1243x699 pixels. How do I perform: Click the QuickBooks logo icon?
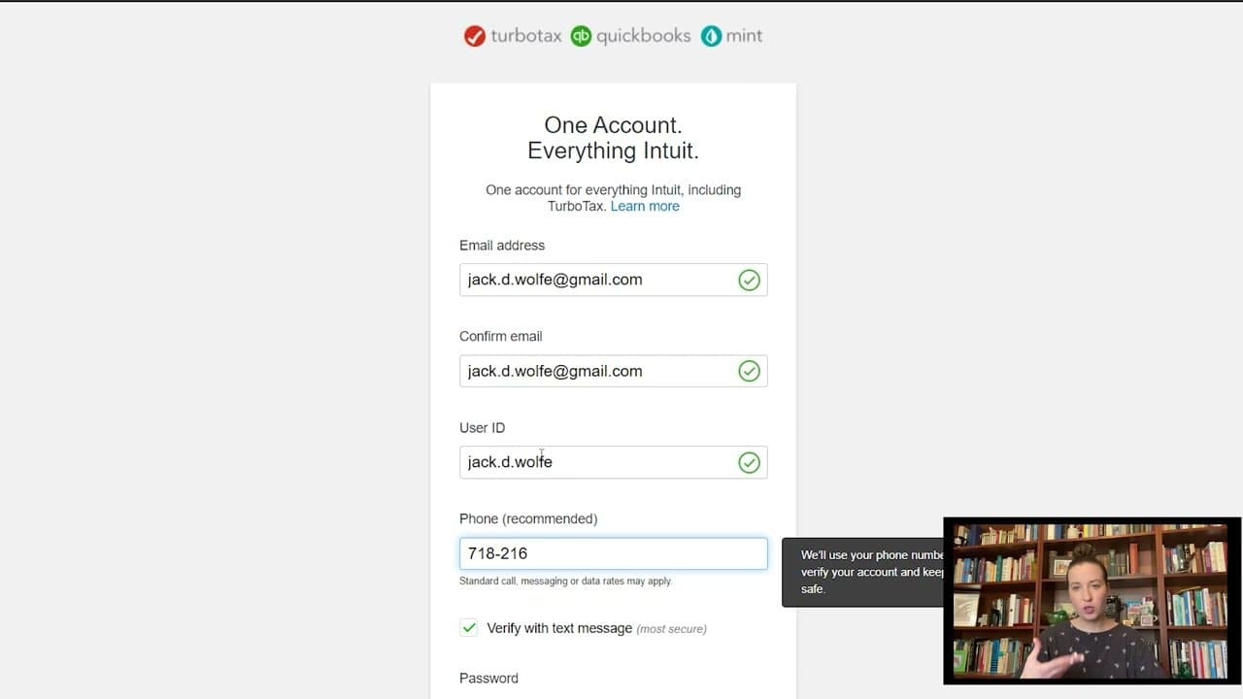coord(580,36)
